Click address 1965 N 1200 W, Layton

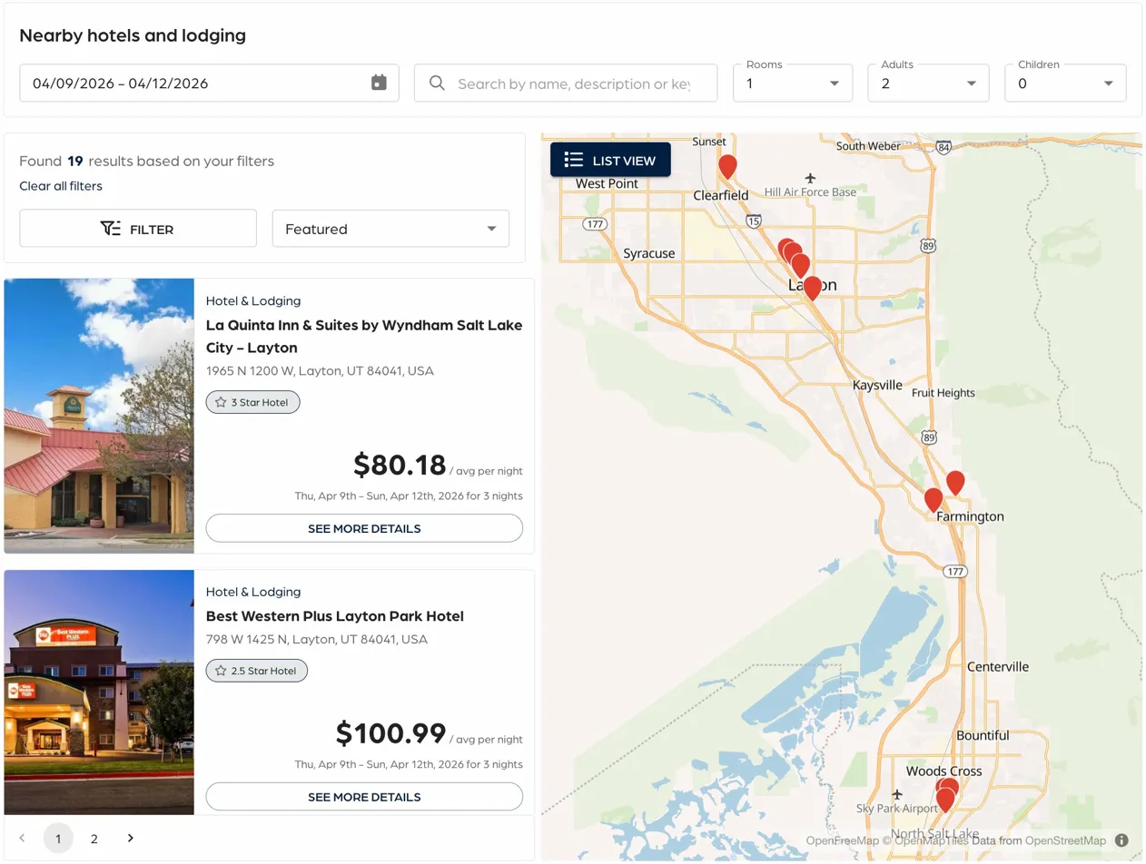click(x=320, y=371)
